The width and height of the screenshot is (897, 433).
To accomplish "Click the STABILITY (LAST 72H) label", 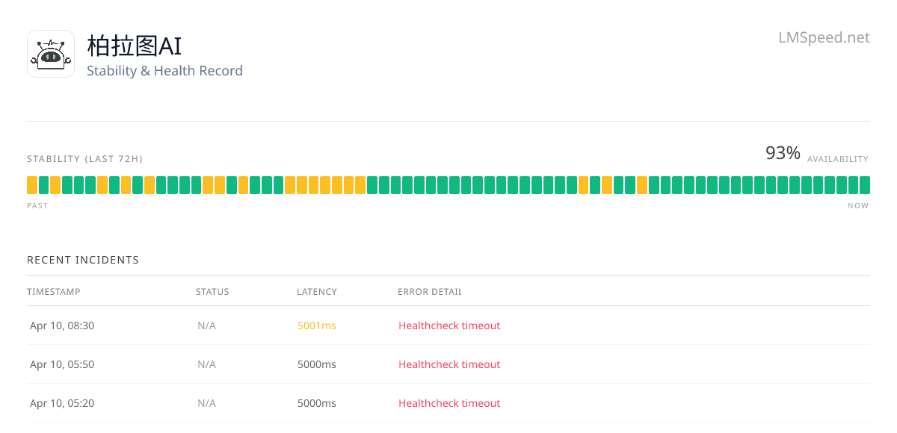I will point(85,159).
